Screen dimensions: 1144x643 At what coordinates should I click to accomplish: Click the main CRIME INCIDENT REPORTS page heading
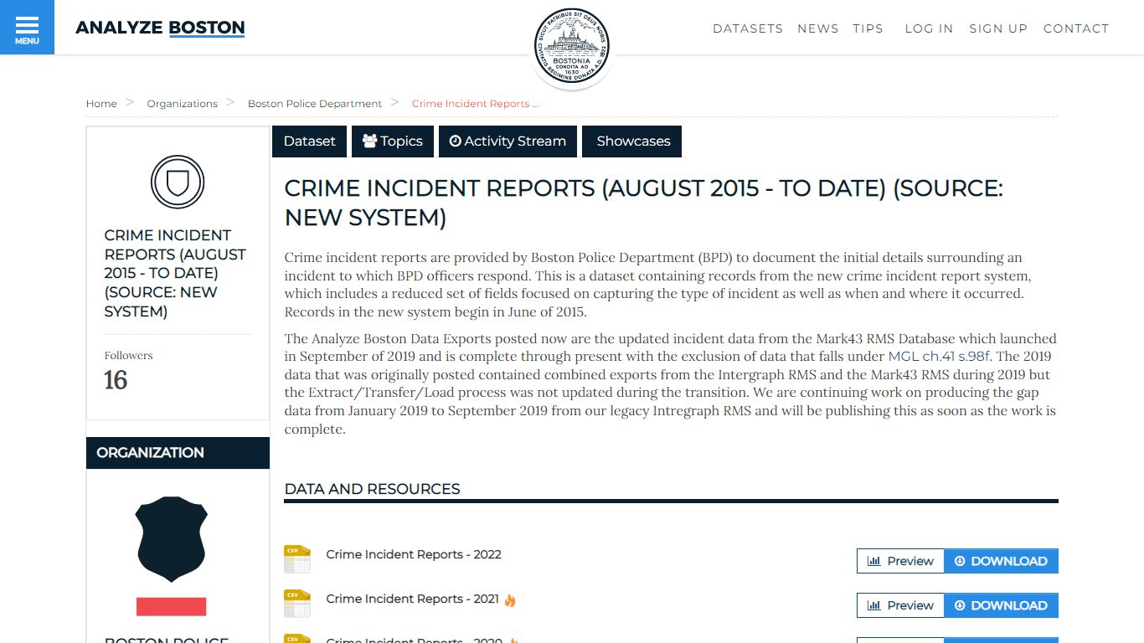[643, 203]
